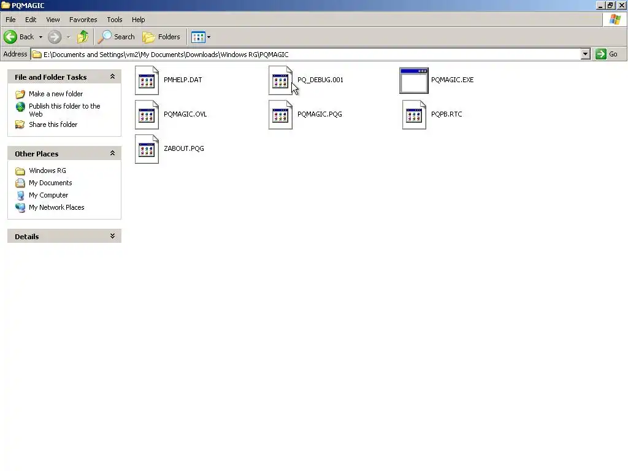
Task: Select the PMHELP.DAT file icon
Action: click(147, 80)
